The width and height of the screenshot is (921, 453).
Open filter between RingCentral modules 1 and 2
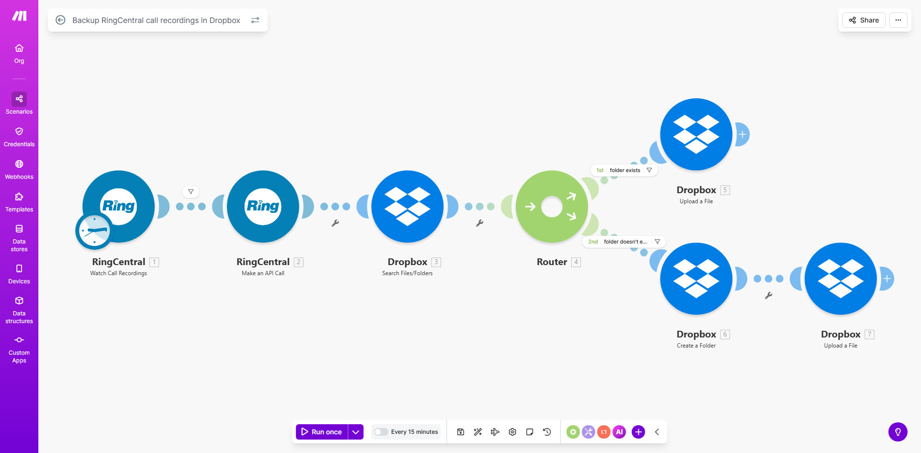coord(191,192)
